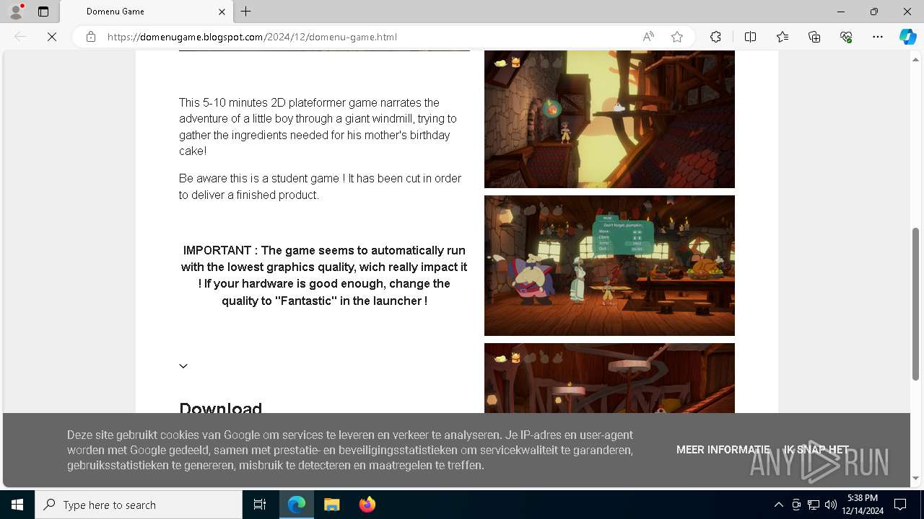Open File Explorer from taskbar

pyautogui.click(x=332, y=505)
